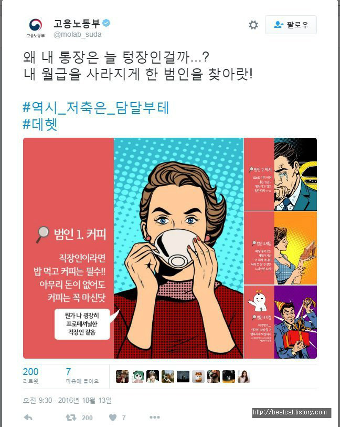Image resolution: width=340 pixels, height=427 pixels.
Task: Open the @molab_suda handle link
Action: coord(78,35)
